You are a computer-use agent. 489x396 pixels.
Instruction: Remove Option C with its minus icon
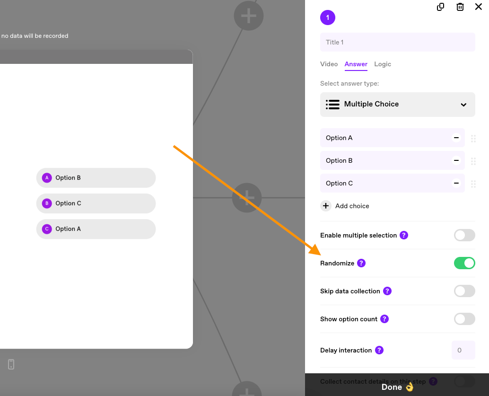point(456,183)
